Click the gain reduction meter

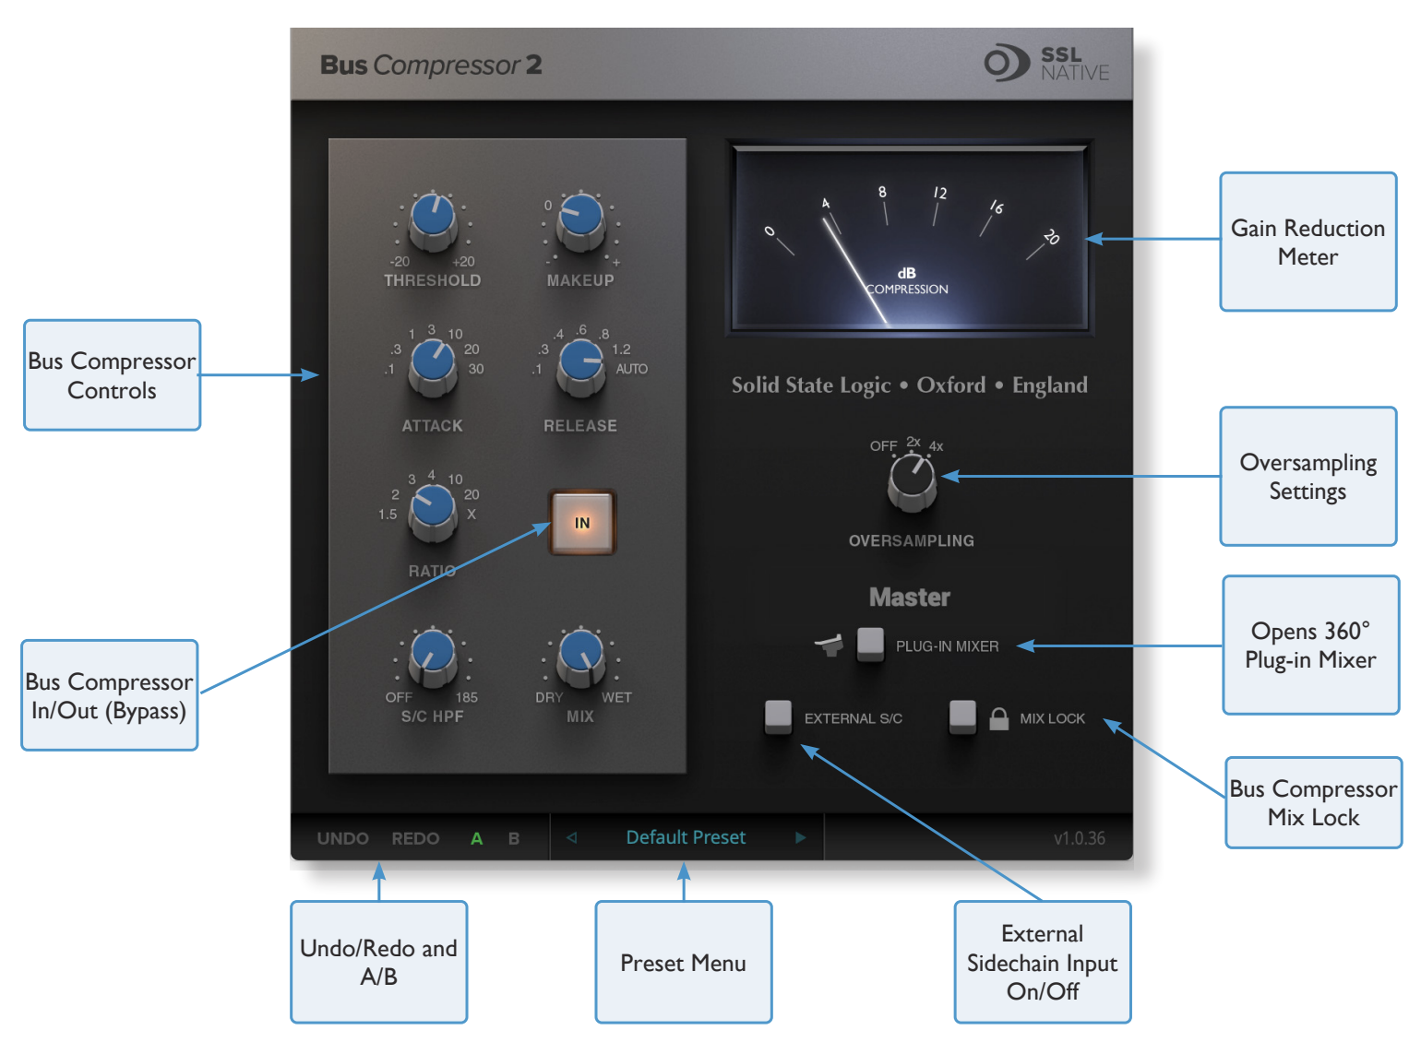point(911,238)
